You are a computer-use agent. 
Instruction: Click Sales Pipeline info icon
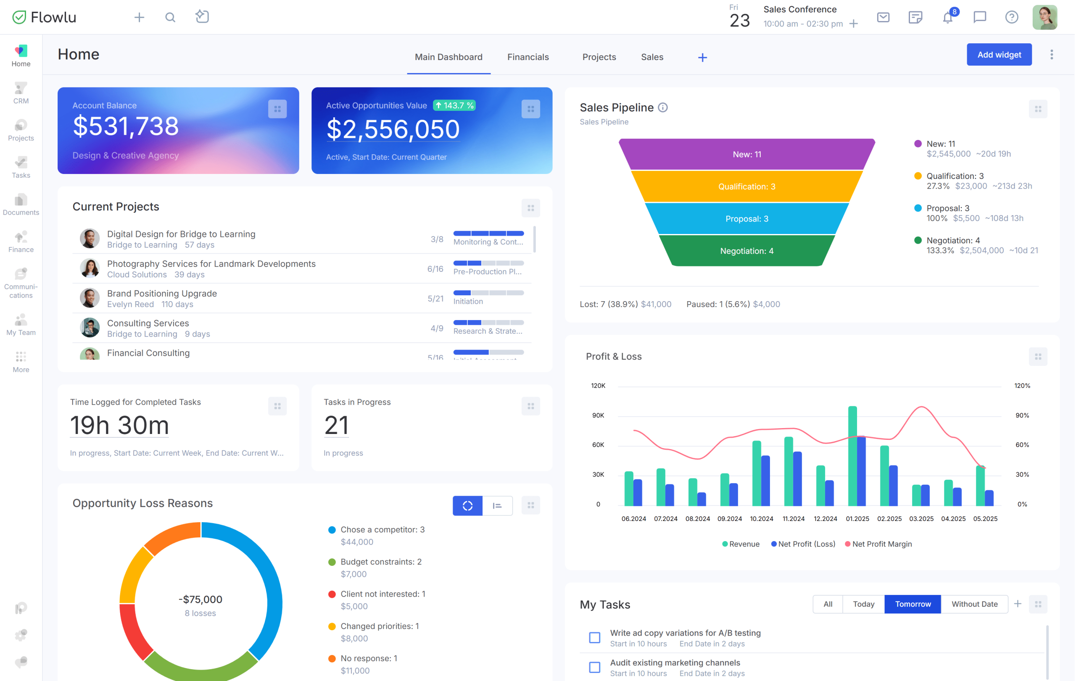(x=663, y=108)
